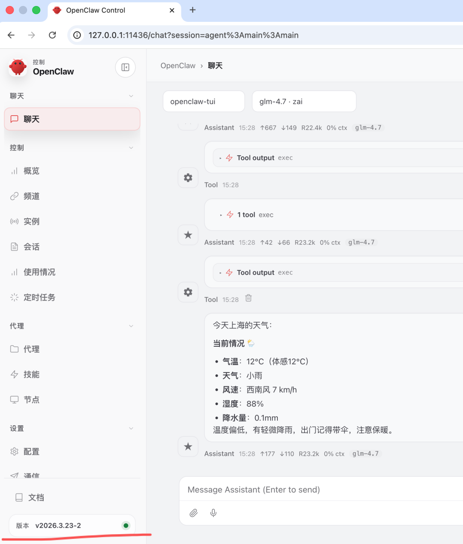Open the 配置 configuration page

(x=72, y=452)
